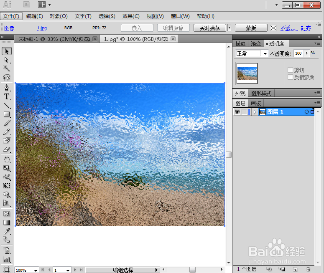The height and width of the screenshot is (273, 324).
Task: Select the Type tool
Action: pyautogui.click(x=7, y=96)
